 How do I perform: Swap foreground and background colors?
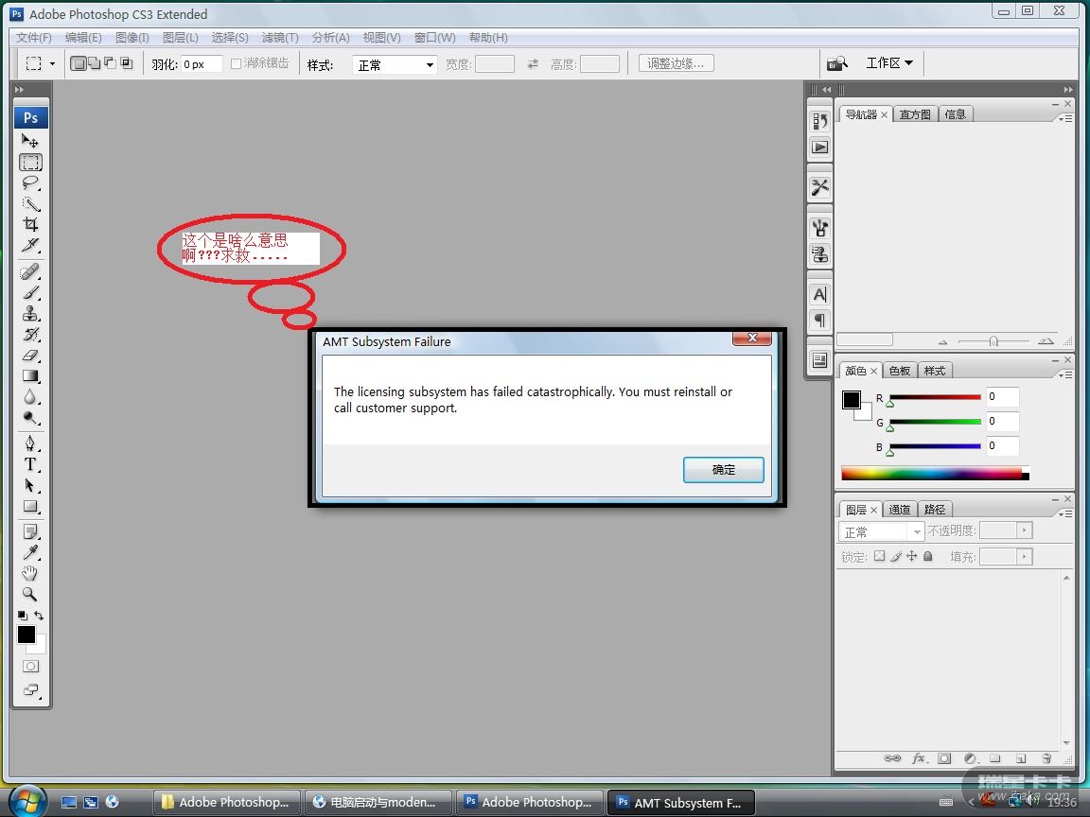click(x=39, y=616)
